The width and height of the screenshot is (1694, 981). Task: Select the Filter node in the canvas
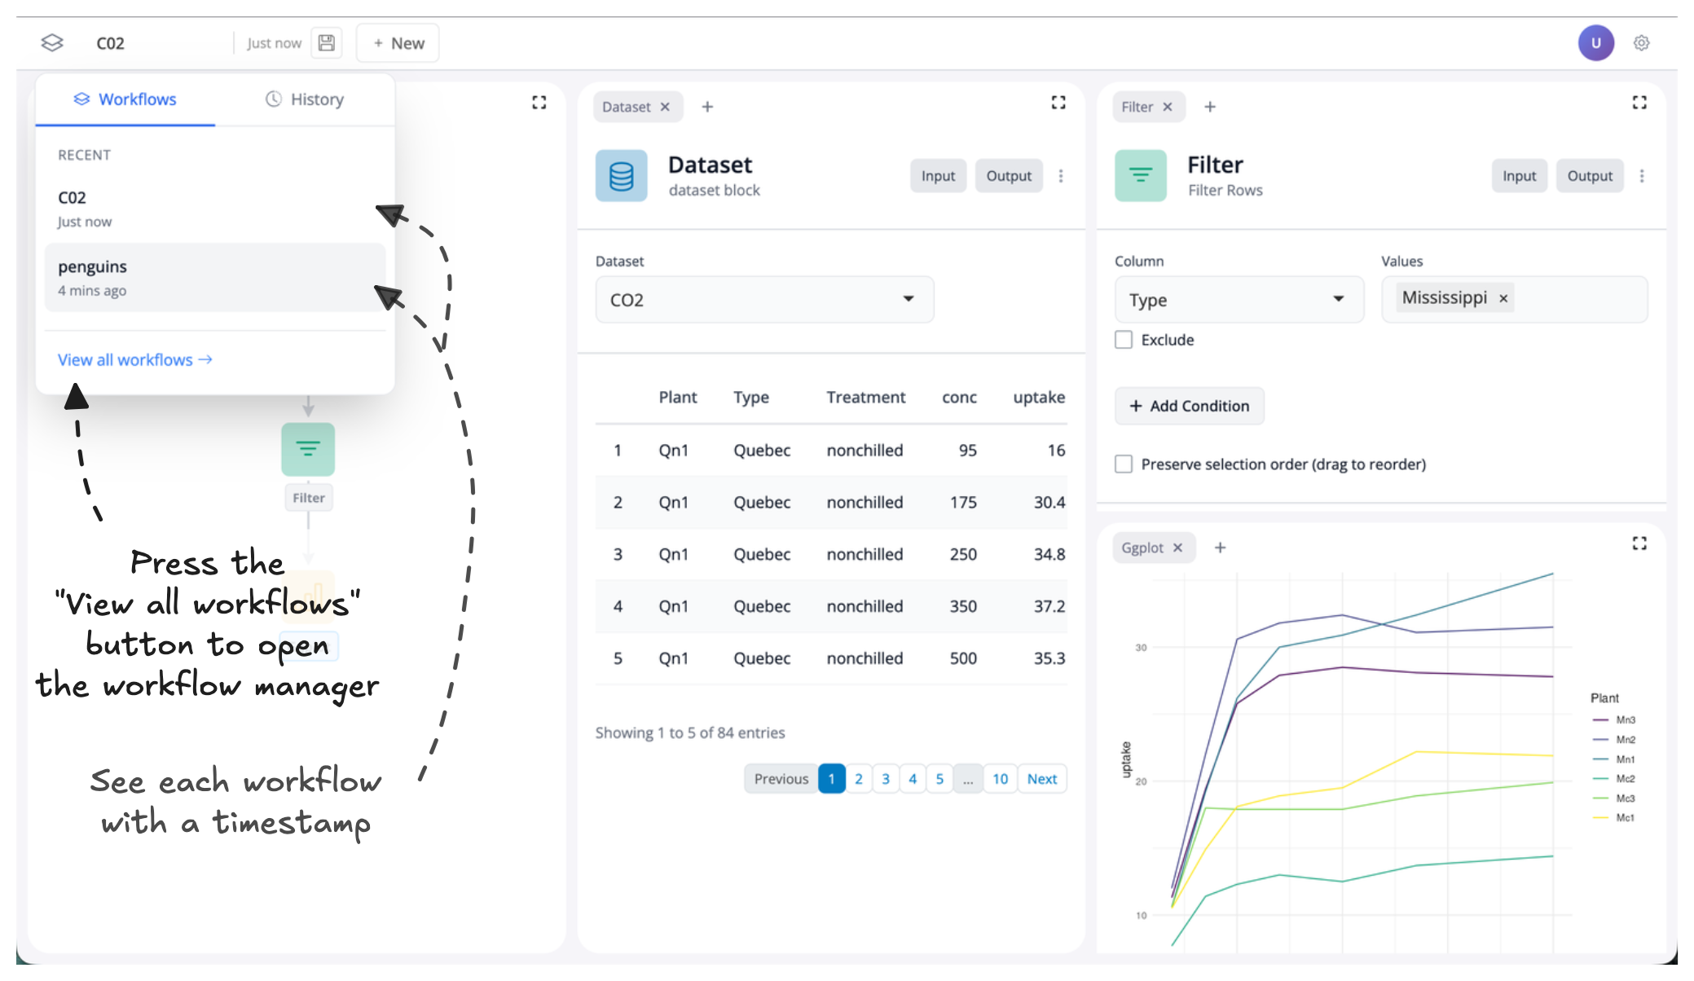click(308, 449)
